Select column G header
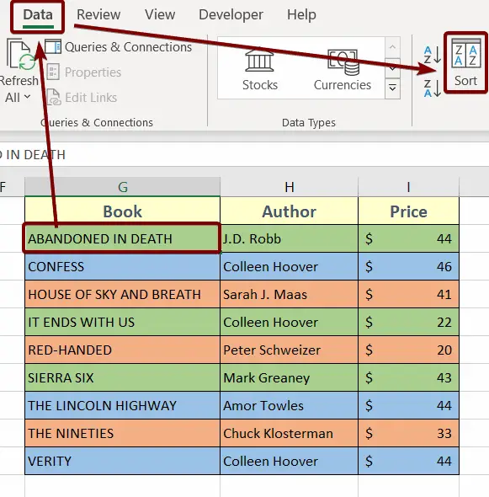Image resolution: width=489 pixels, height=497 pixels. (x=122, y=187)
